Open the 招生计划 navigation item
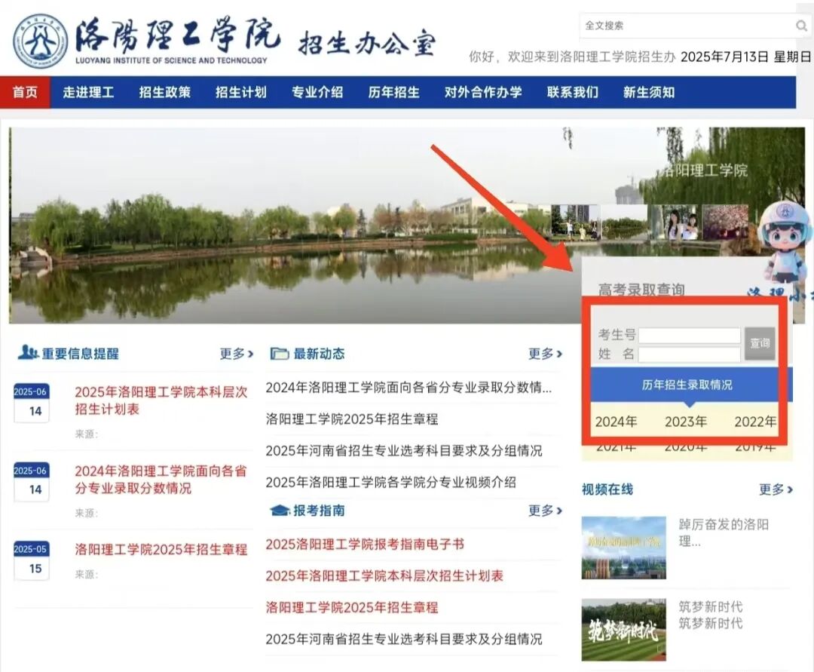 pyautogui.click(x=241, y=92)
